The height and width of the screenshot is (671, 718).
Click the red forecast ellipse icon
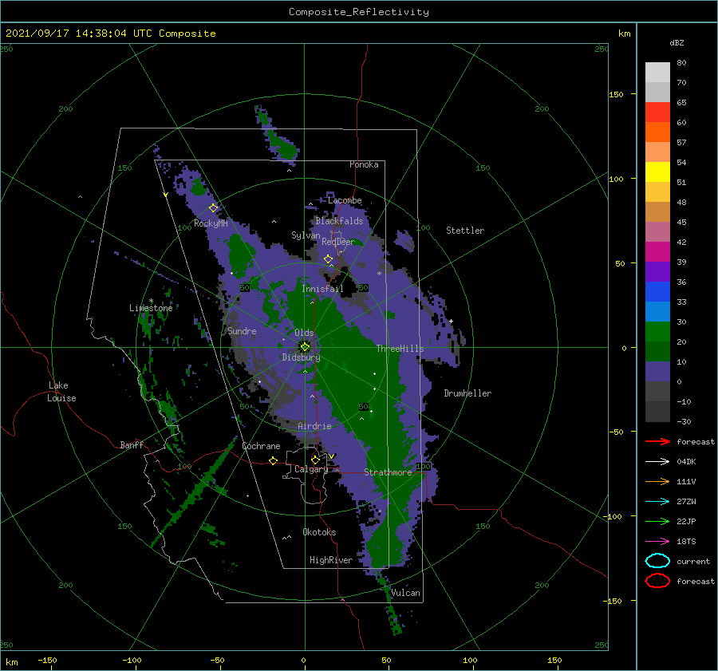(x=657, y=581)
